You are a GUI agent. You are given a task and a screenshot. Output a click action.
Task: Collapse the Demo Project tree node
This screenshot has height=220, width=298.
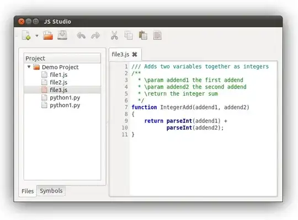pos(29,67)
